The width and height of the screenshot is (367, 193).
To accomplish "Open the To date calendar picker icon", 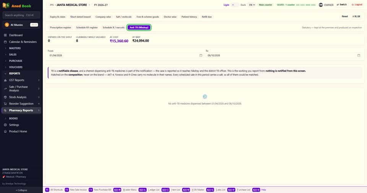I will tap(359, 56).
